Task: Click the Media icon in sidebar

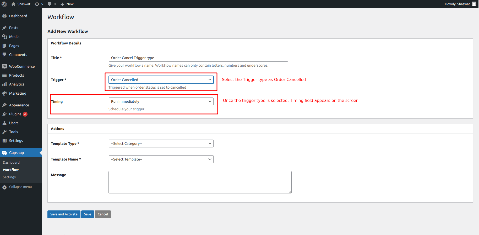Action: pyautogui.click(x=4, y=37)
